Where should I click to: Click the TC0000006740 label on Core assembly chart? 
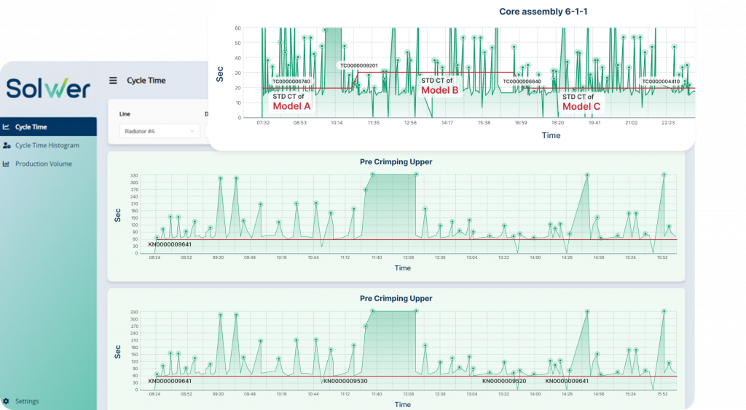(x=291, y=81)
